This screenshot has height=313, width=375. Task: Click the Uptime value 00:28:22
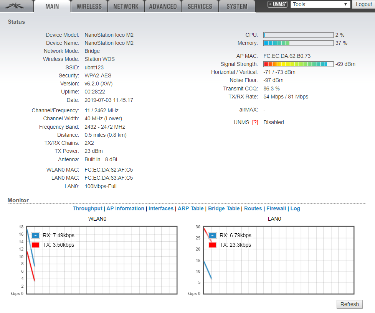coord(95,92)
